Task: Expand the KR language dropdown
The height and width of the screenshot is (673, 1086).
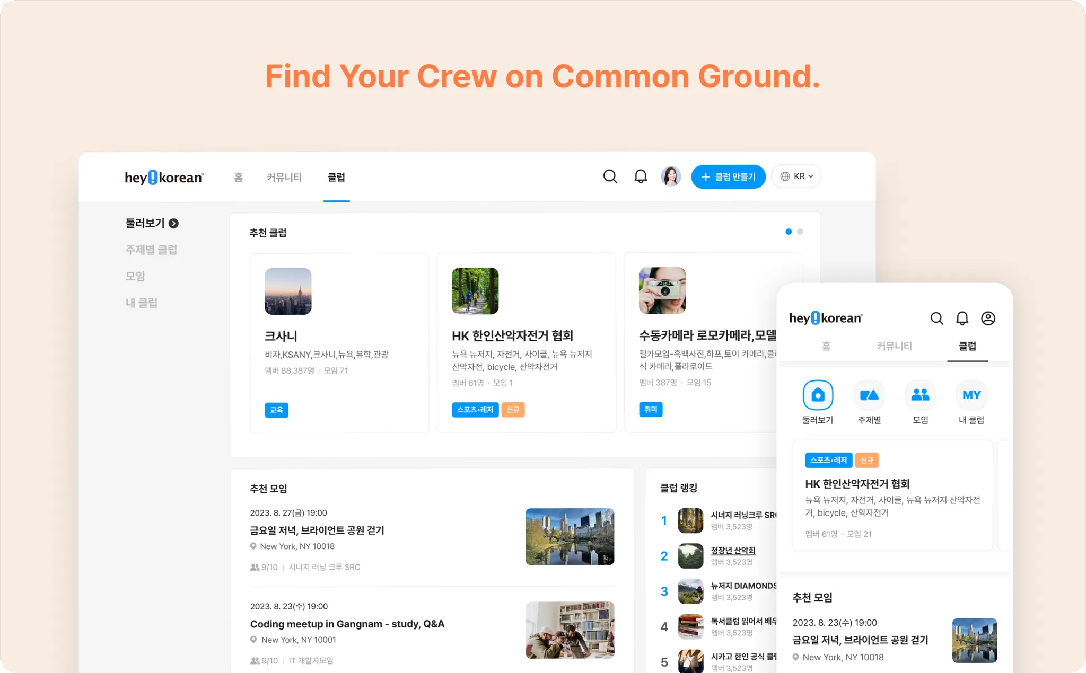Action: [796, 176]
